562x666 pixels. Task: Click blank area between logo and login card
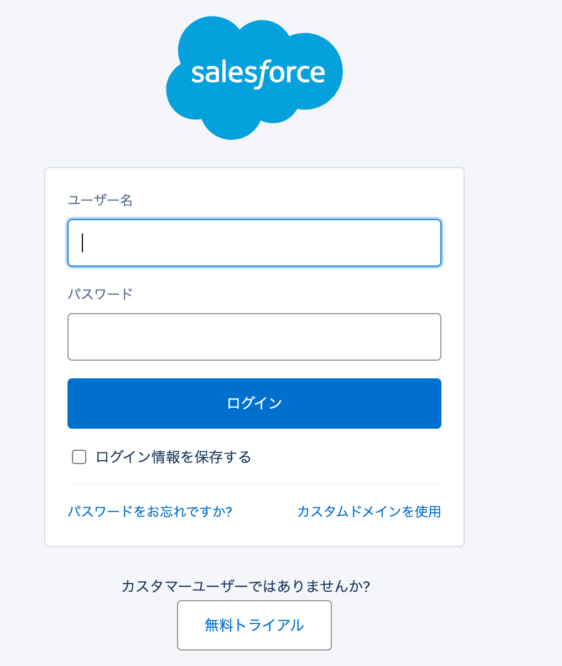click(x=254, y=154)
